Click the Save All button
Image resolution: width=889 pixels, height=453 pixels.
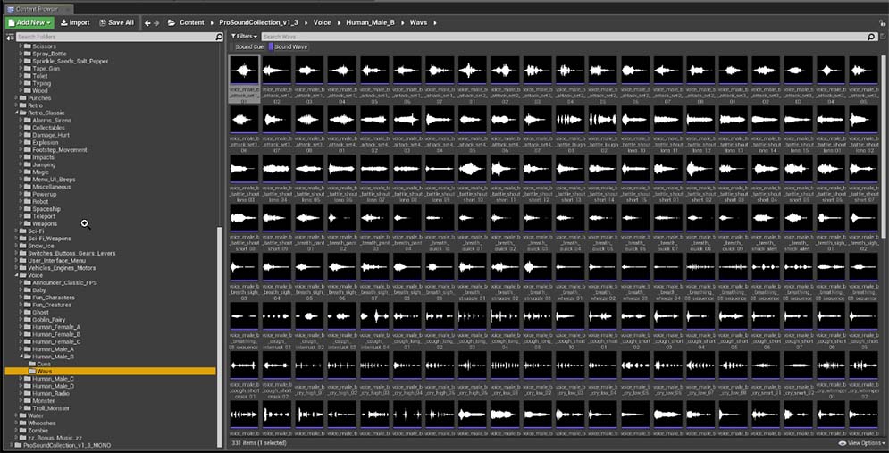pos(116,22)
